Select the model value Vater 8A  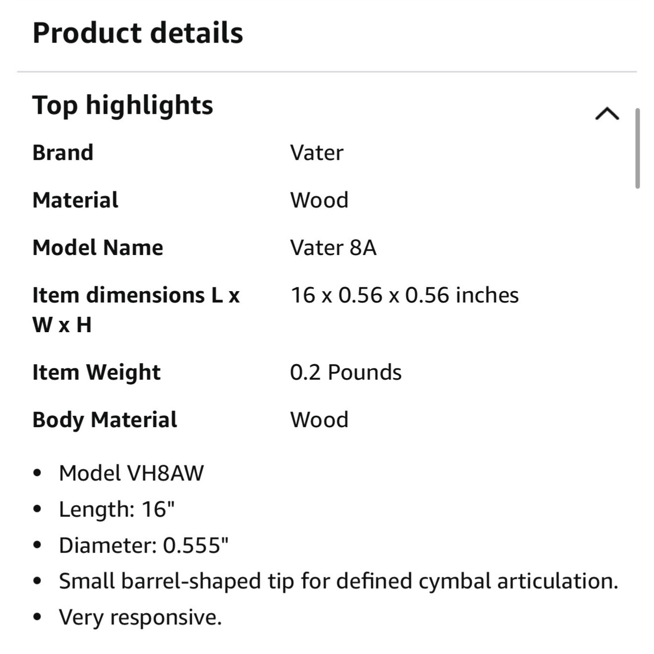335,248
